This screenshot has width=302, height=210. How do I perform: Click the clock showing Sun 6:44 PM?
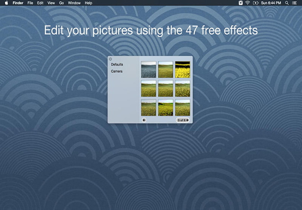point(271,3)
